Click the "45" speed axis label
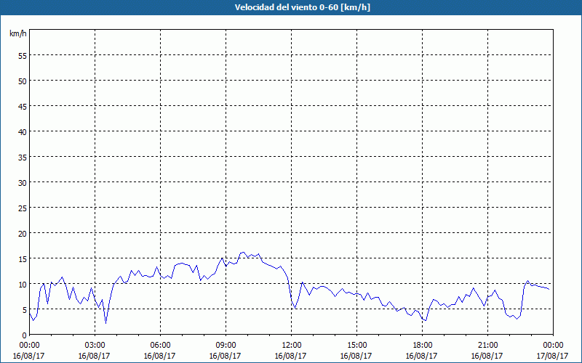 [x=23, y=106]
